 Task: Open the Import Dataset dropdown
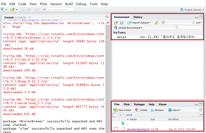(139, 23)
